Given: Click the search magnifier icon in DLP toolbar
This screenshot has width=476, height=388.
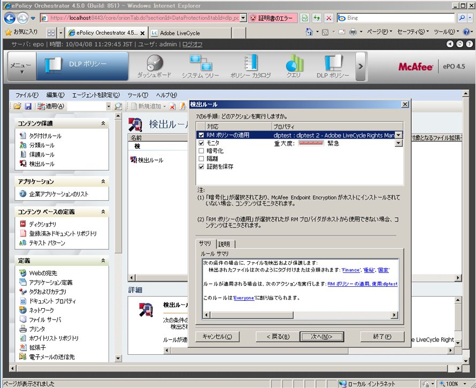Looking at the screenshot, I should (x=118, y=106).
